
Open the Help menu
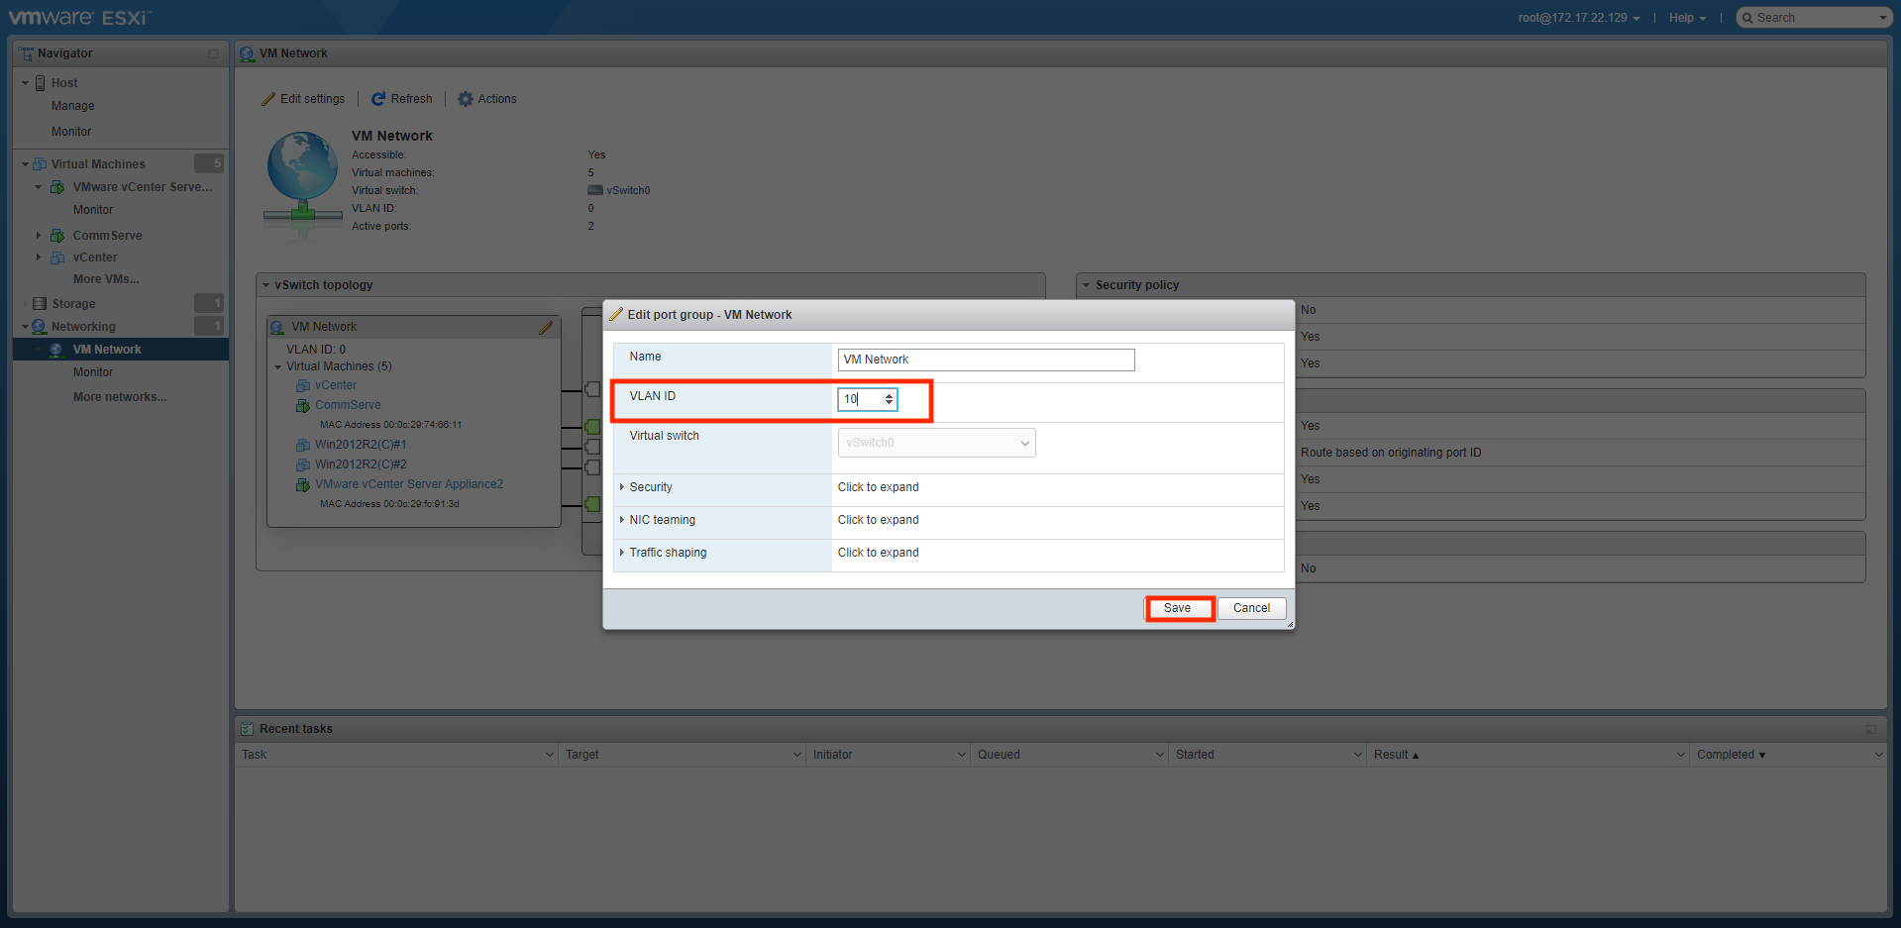[1687, 18]
